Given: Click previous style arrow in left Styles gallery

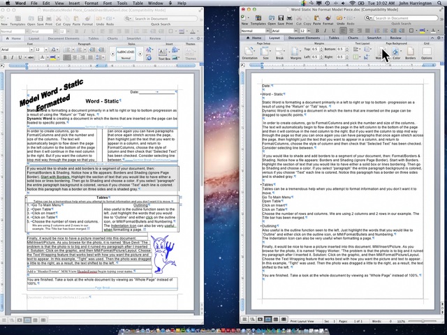Looking at the screenshot, I should 112,54.
